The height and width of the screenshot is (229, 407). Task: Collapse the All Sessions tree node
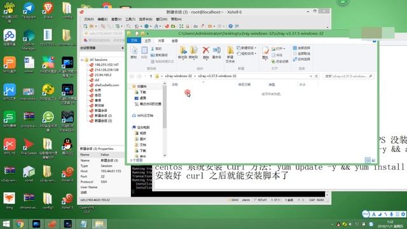coord(82,60)
